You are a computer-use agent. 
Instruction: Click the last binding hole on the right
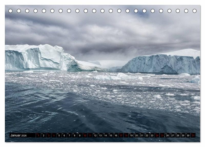(194, 11)
